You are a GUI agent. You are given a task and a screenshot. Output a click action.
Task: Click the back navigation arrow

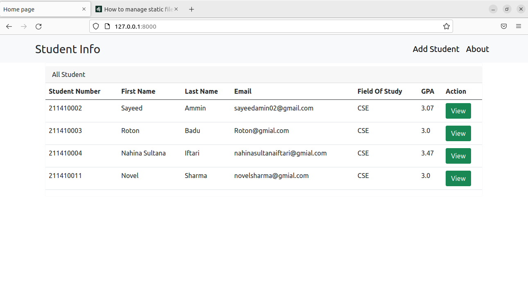pyautogui.click(x=9, y=26)
